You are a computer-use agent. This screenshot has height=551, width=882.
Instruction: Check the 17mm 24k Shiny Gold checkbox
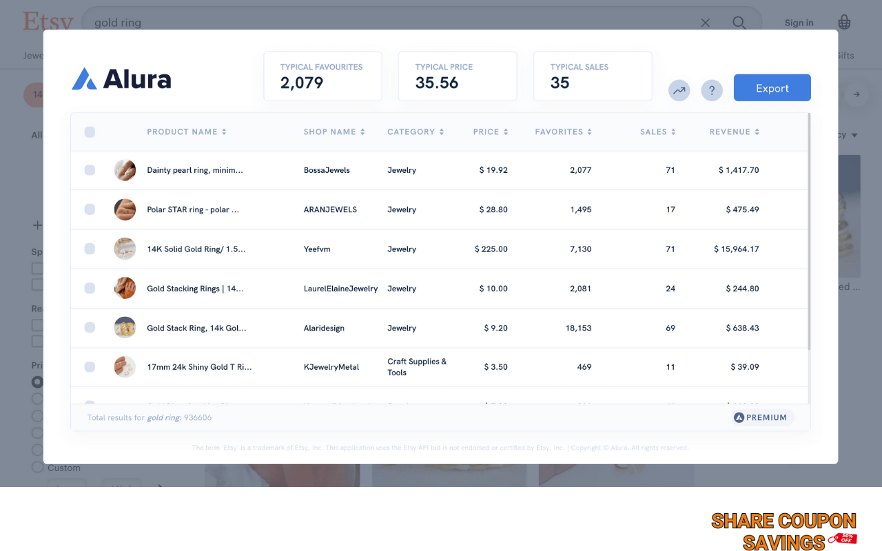tap(90, 367)
